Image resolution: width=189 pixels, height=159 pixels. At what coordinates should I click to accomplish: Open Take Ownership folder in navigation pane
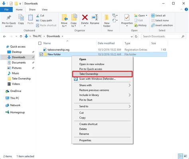point(22,79)
